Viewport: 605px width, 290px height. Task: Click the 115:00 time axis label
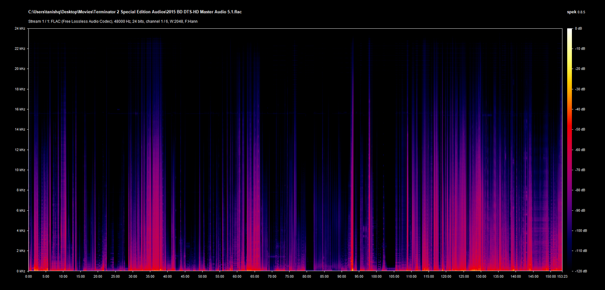[429, 277]
